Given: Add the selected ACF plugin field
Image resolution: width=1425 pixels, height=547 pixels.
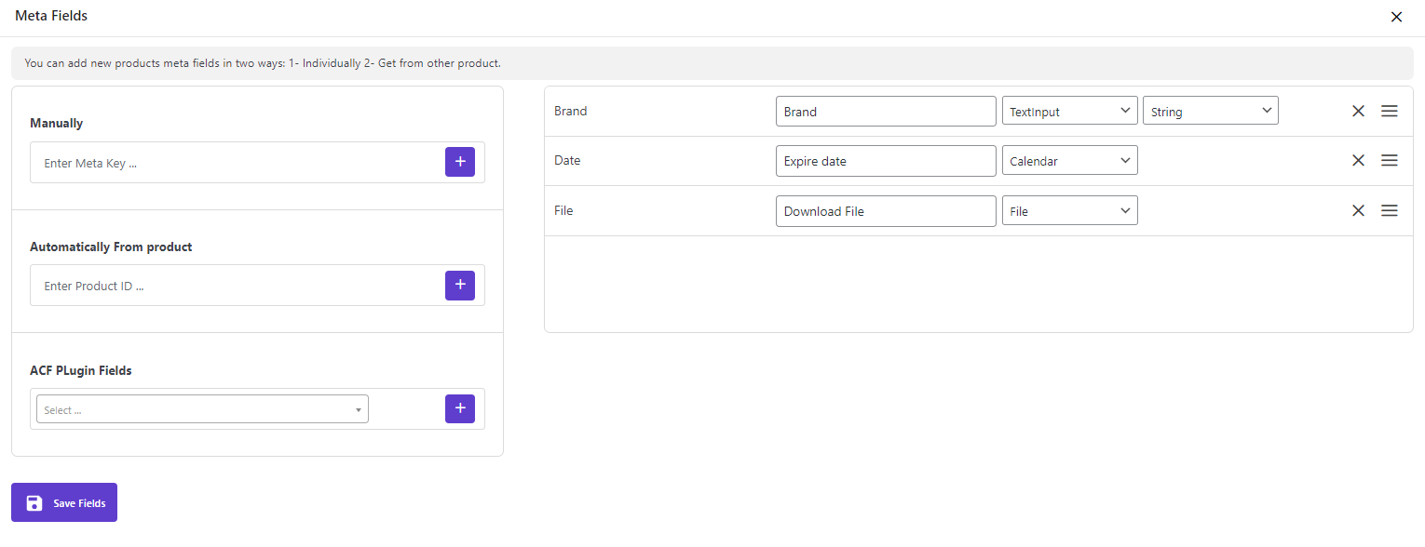Looking at the screenshot, I should (x=460, y=408).
